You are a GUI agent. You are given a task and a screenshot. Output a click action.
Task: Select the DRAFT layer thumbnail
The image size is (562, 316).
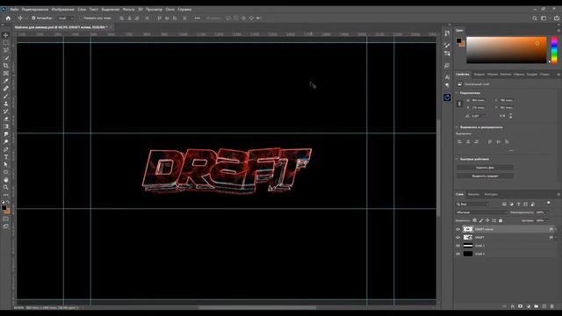click(x=468, y=238)
